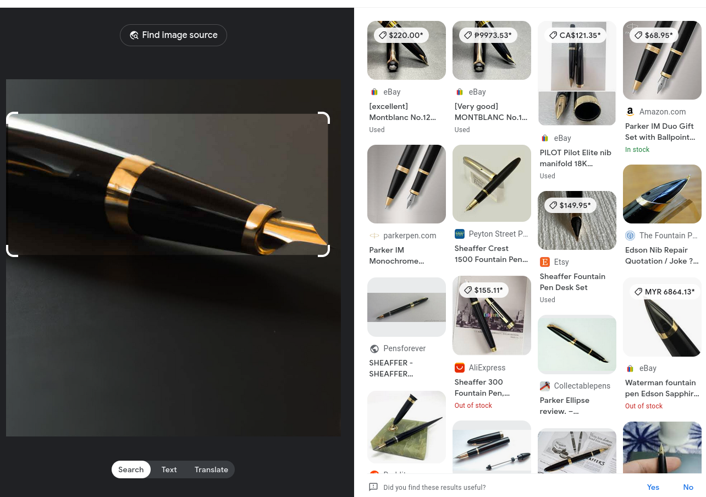Viewport: 706px width, 497px height.
Task: Switch to the Text tab
Action: pyautogui.click(x=169, y=469)
